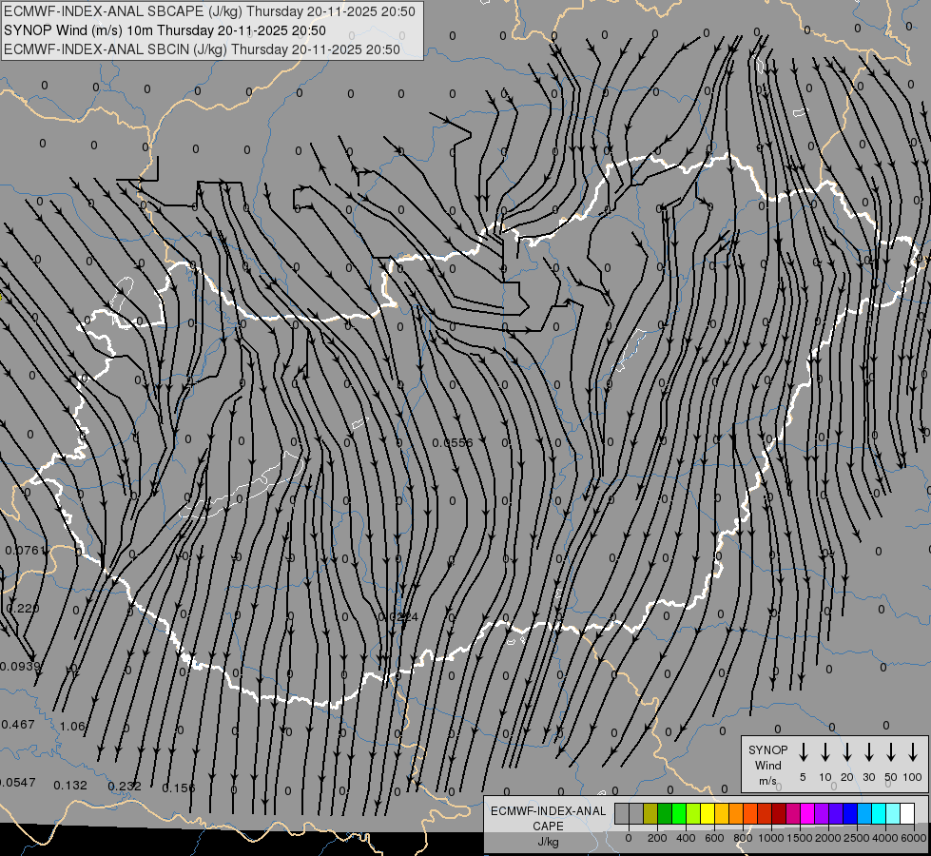The width and height of the screenshot is (931, 856).
Task: Click the ECMWF-INDEX-ANAL legend label
Action: (548, 811)
